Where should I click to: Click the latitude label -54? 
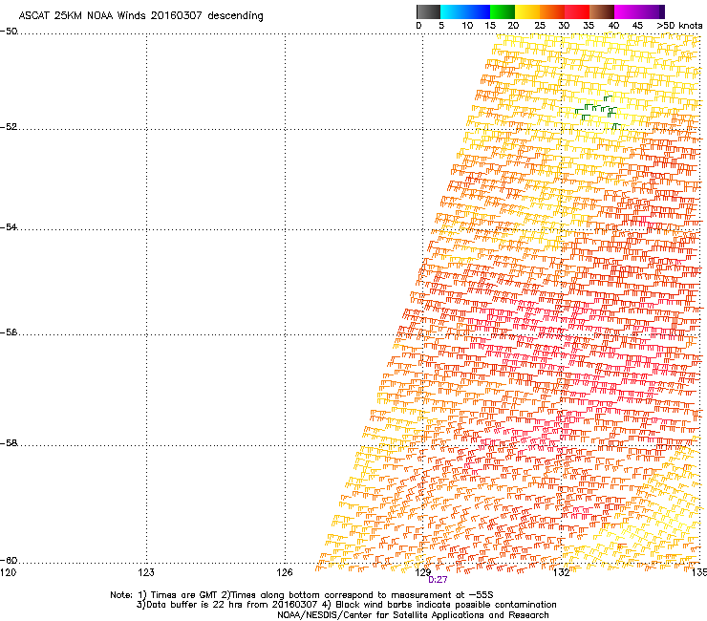9,227
